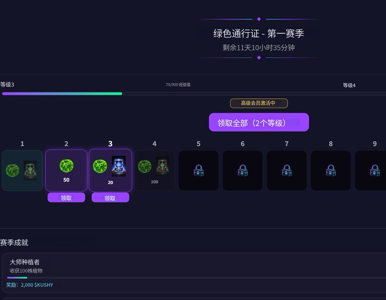Click the padlock on level 8

331,170
